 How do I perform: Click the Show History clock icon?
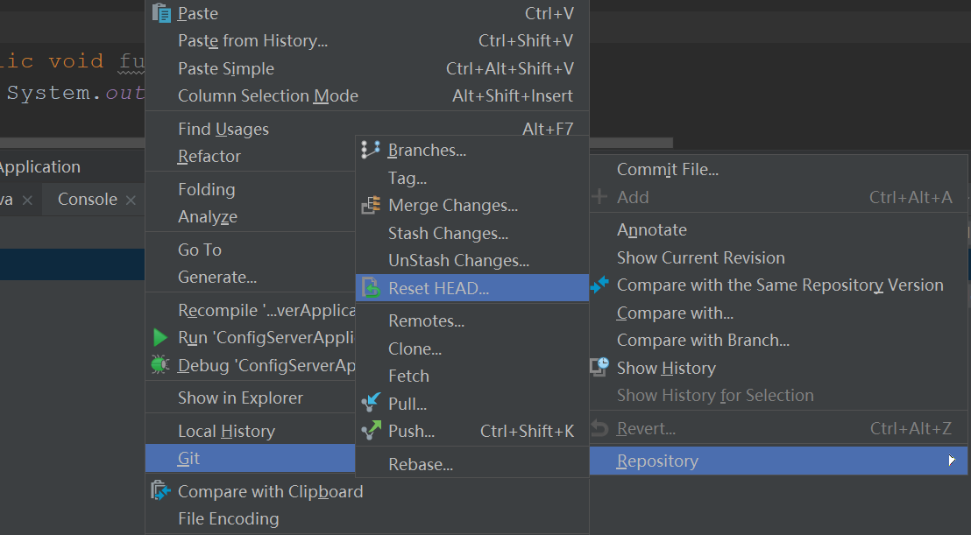[599, 368]
